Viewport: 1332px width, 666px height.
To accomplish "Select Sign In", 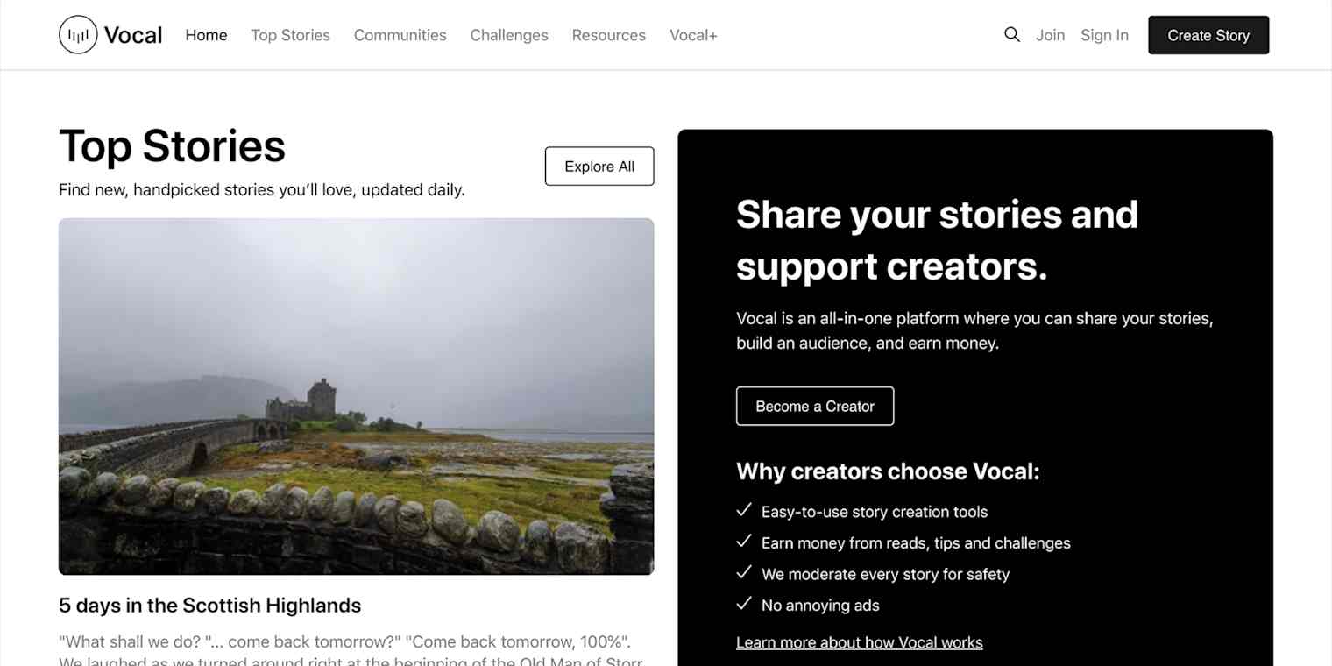I will click(x=1104, y=35).
